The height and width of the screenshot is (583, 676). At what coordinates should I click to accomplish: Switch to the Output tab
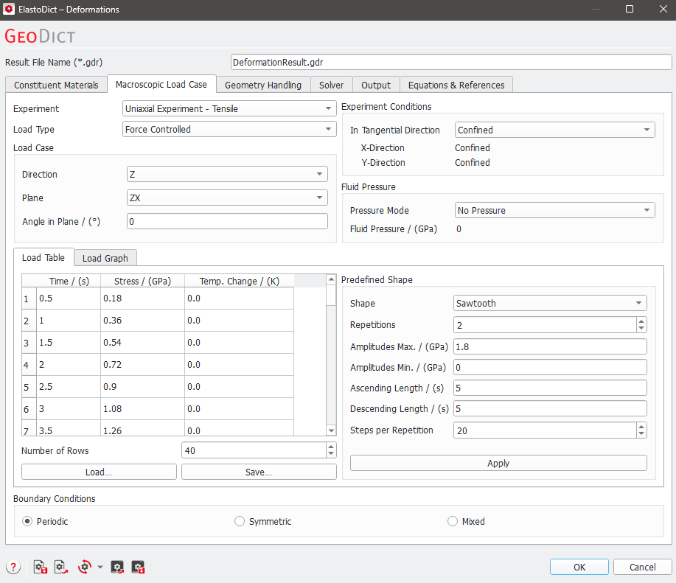point(376,85)
